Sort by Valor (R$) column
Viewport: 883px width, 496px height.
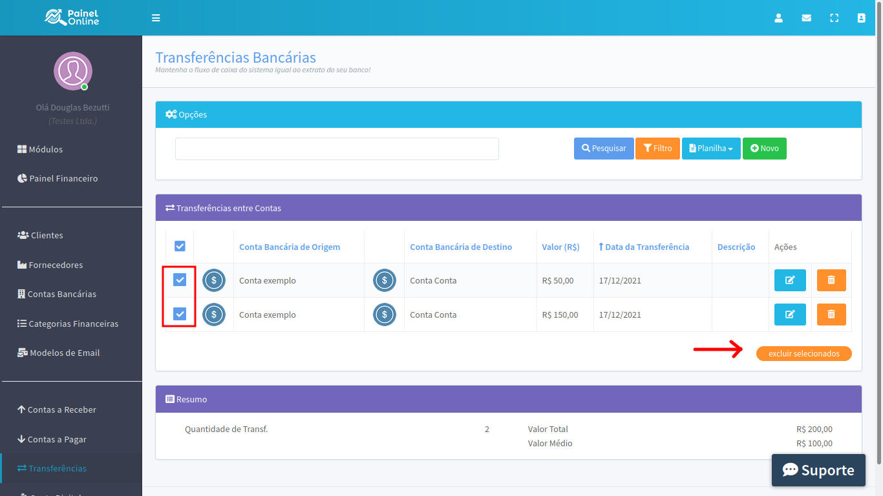coord(560,247)
